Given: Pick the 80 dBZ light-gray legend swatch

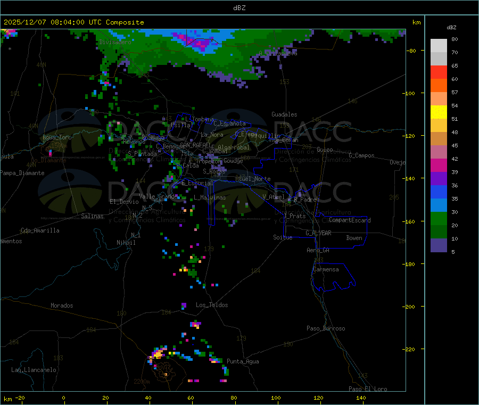Looking at the screenshot, I should pos(439,46).
